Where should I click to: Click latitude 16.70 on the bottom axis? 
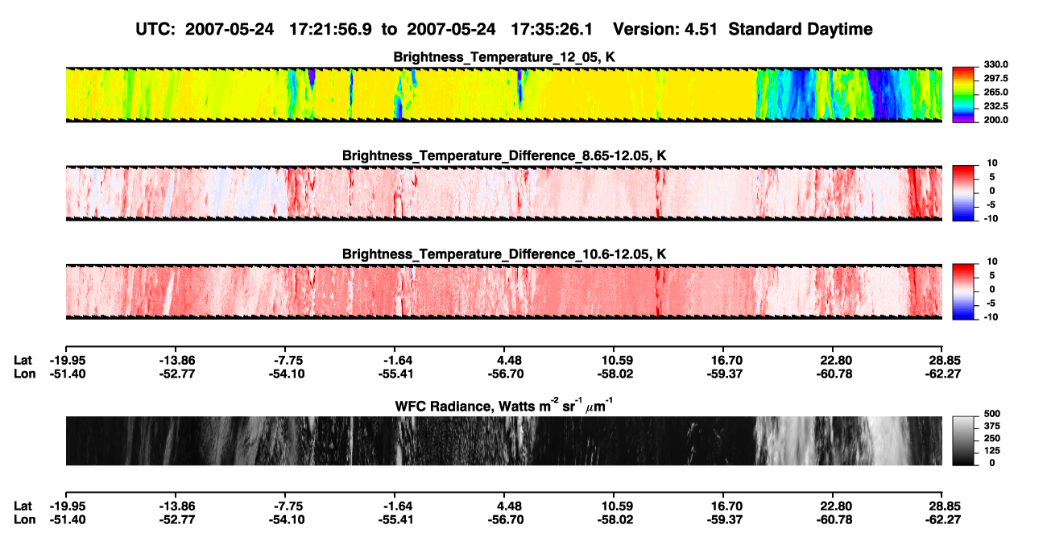click(x=724, y=506)
